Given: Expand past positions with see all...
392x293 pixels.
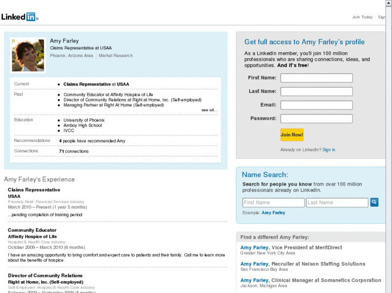Looking at the screenshot, I should [209, 110].
